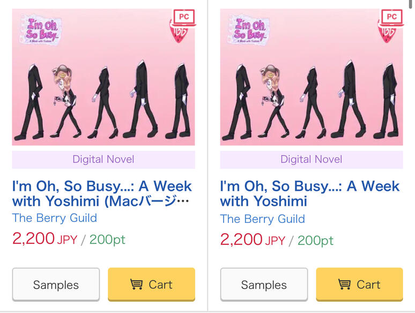
Task: Click the shopping cart icon on the Mac version card
Action: pos(136,285)
